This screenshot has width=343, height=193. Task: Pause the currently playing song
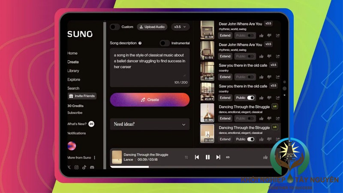click(208, 157)
